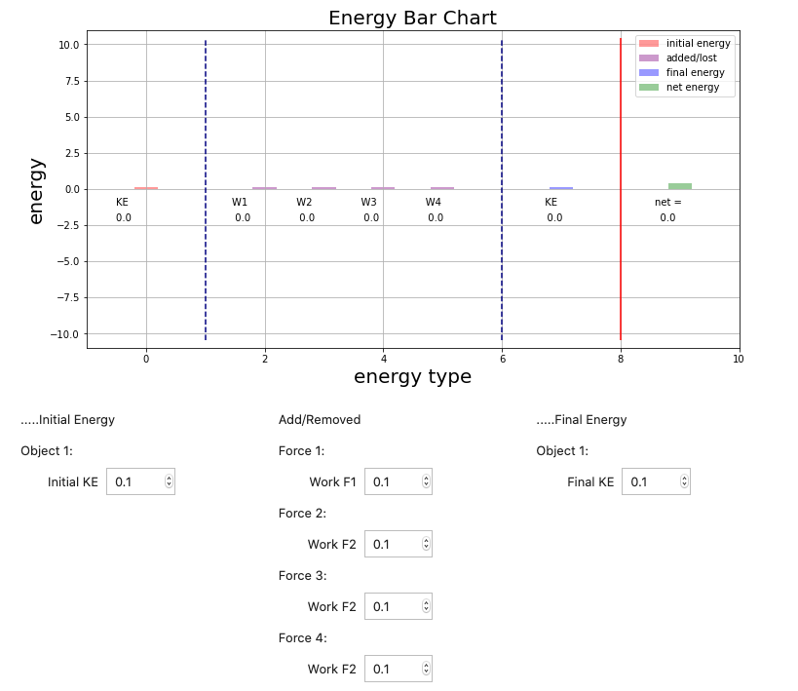Click the Force 4 work stepper arrows
The width and height of the screenshot is (798, 691).
coord(426,669)
